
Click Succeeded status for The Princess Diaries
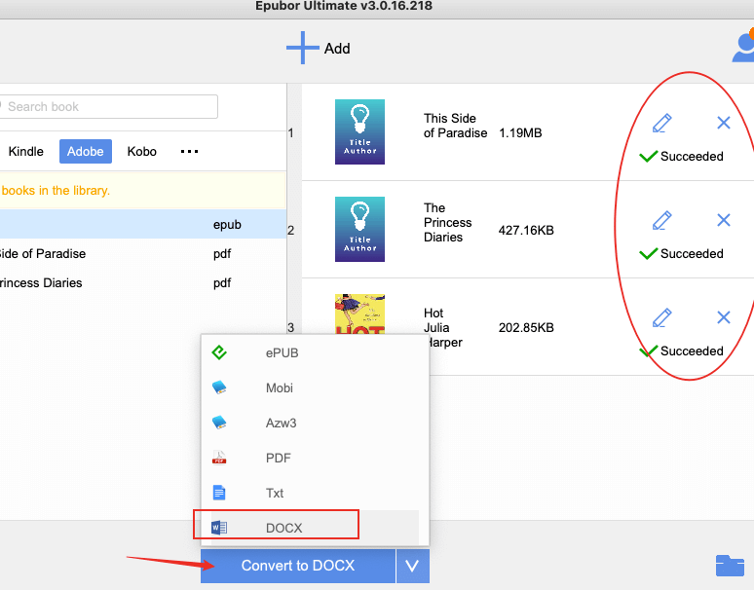[681, 254]
